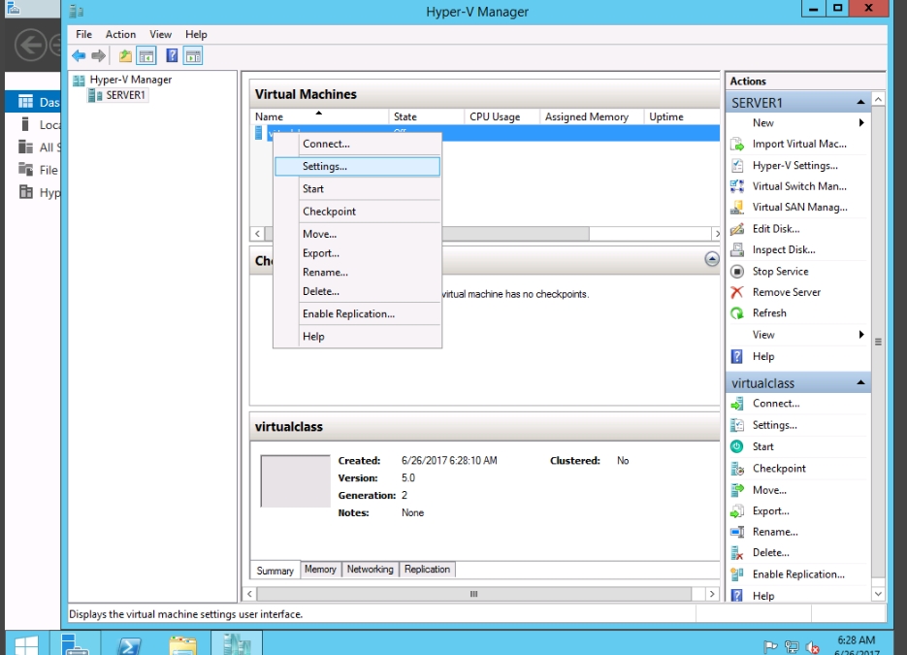Image resolution: width=907 pixels, height=655 pixels.
Task: Switch to the Networking tab
Action: (x=370, y=570)
